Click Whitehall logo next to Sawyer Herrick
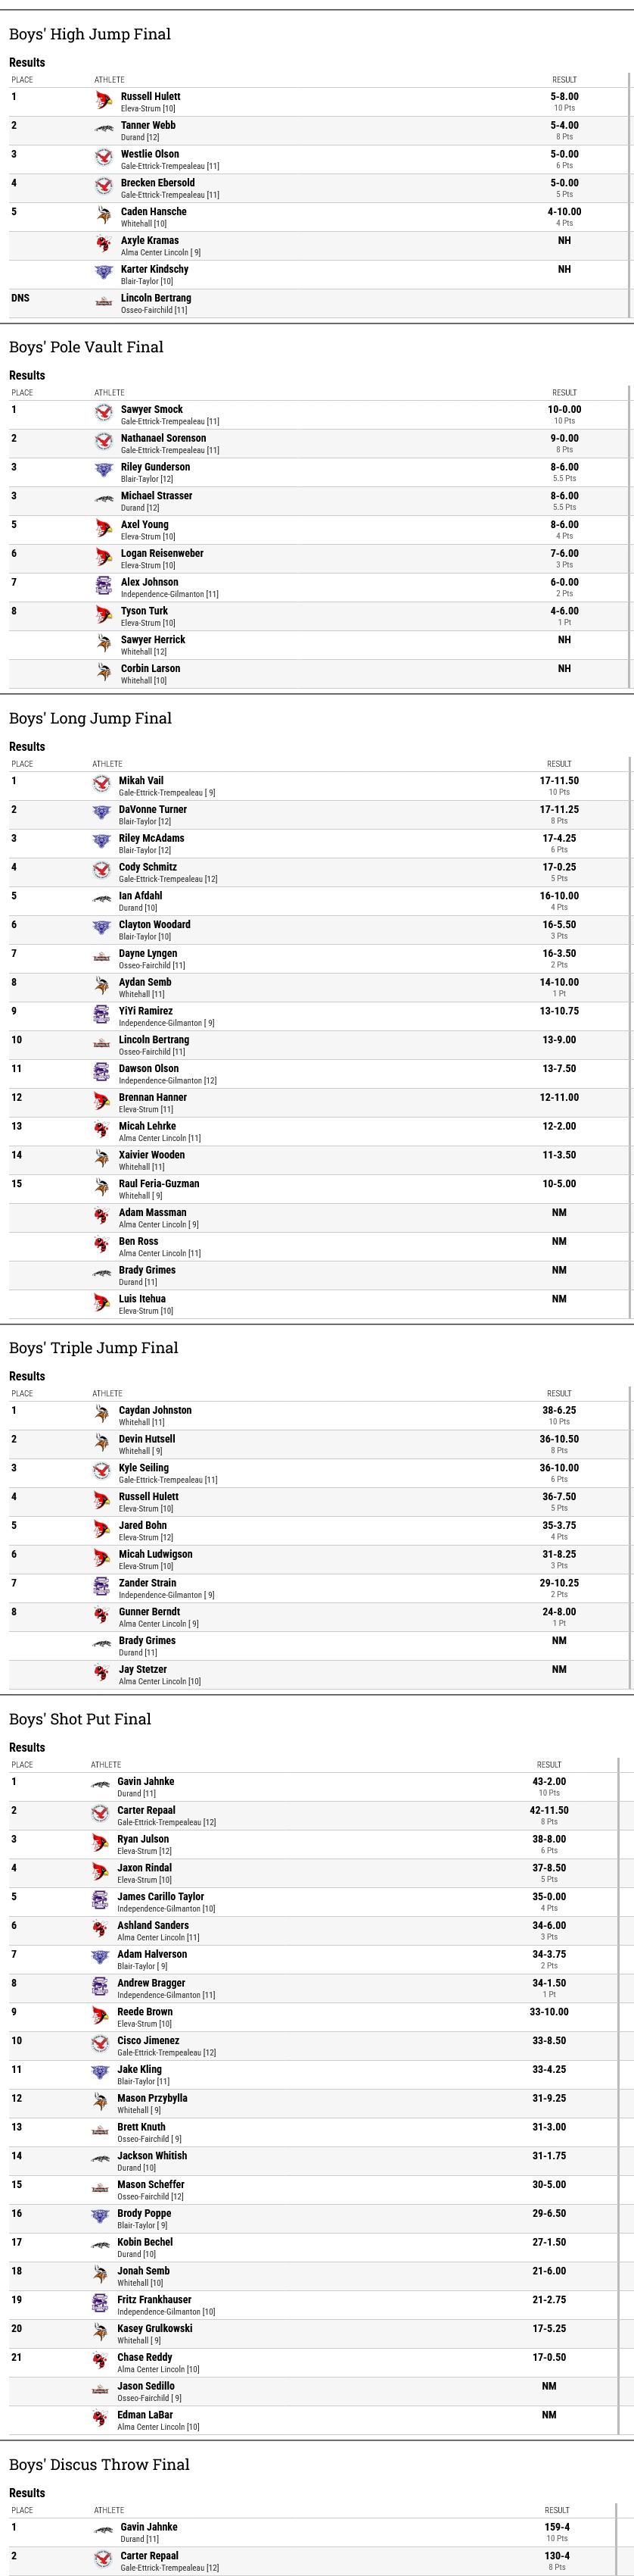The width and height of the screenshot is (634, 2576). click(104, 644)
